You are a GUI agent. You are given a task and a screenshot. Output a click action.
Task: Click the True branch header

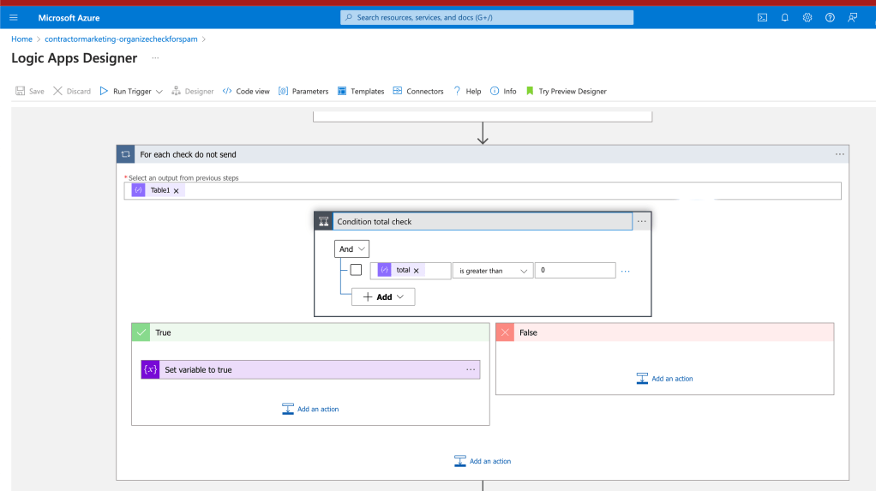coord(310,332)
